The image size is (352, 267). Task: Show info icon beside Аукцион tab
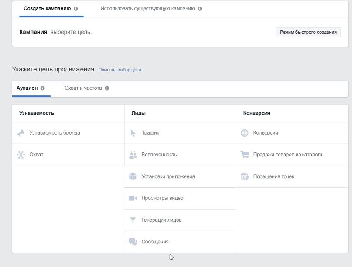(x=42, y=88)
